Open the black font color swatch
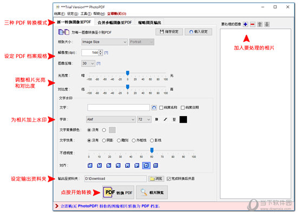Image resolution: width=298 pixels, height=217 pixels. pyautogui.click(x=183, y=119)
